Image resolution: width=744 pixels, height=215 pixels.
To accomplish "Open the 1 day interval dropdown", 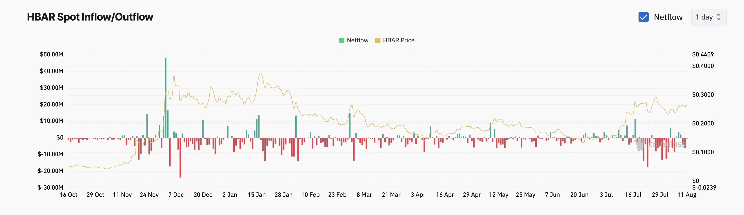I will click(x=708, y=17).
